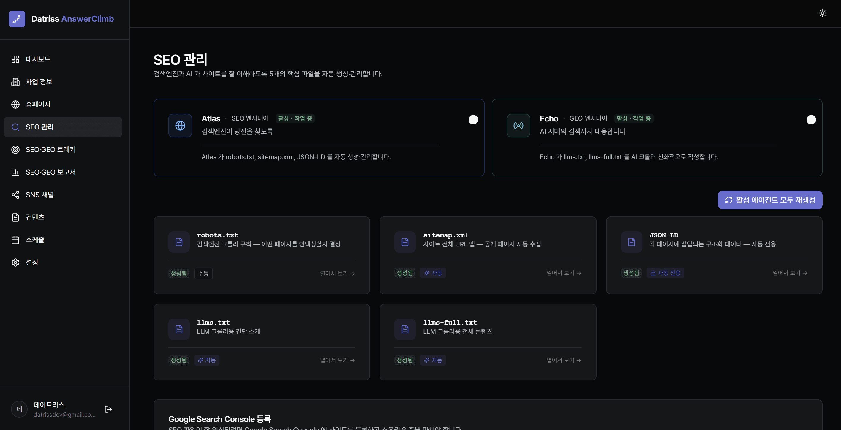Click the 데 user avatar circle

tap(19, 409)
